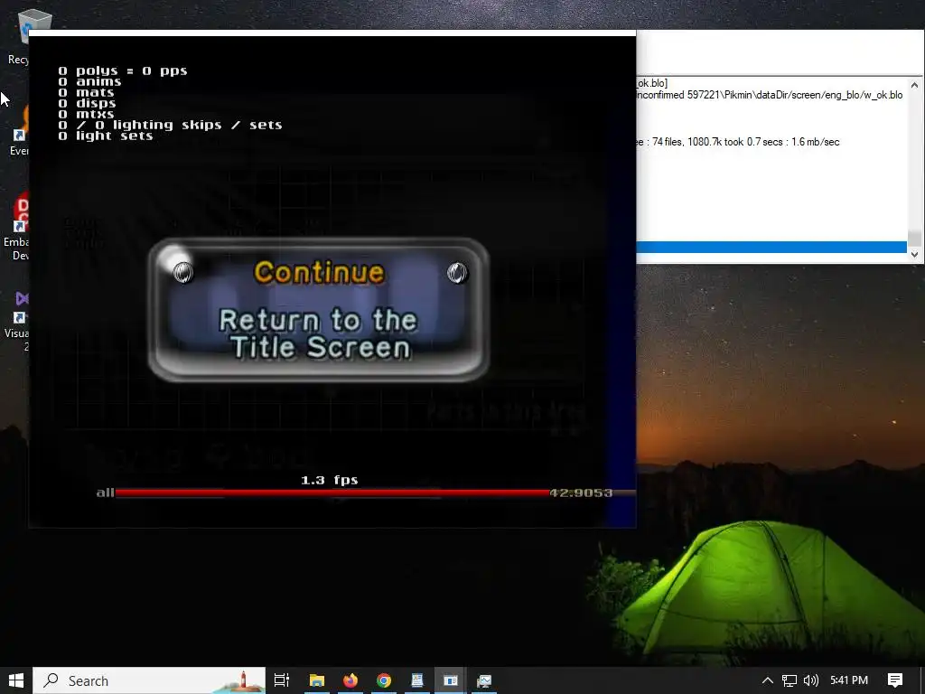Click the left bubble cursor beside Continue

182,272
